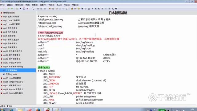The image size is (197, 111).
Task: Click the highlighted '# vim /etc/rsyslog.conf' line
Action: click(x=50, y=33)
